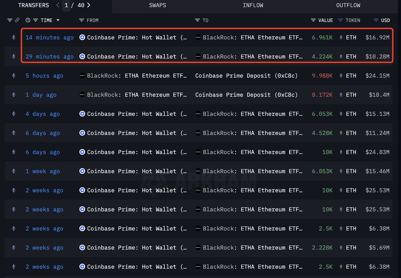Click the 4.528K value cell
The width and height of the screenshot is (401, 278).
point(322,133)
